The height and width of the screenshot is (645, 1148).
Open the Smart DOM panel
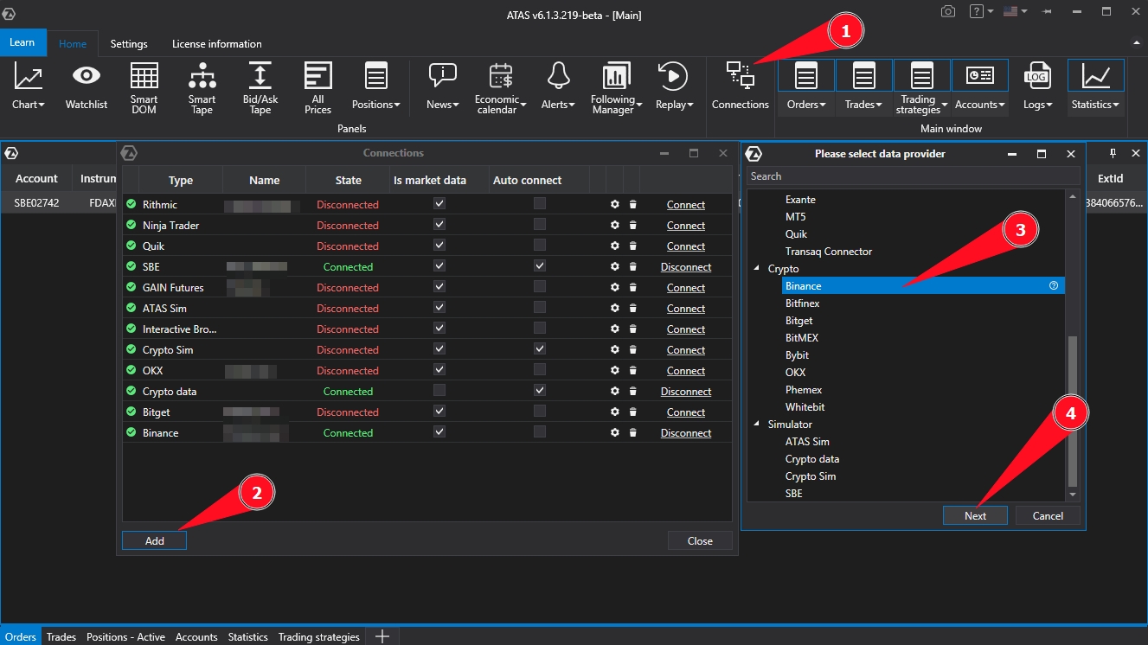coord(144,86)
